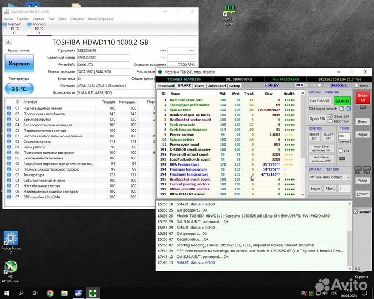Click the volume icon in system tray
Screen dimensions: 374x299
[x=325, y=293]
